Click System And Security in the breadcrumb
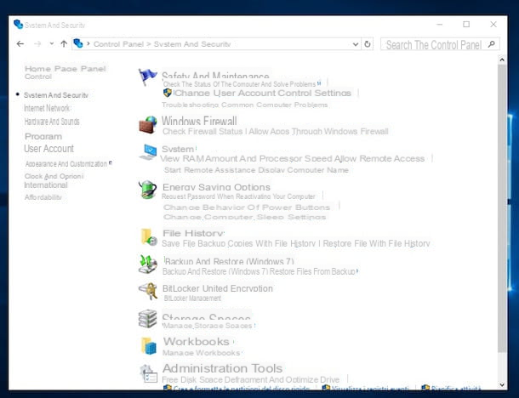This screenshot has height=398, width=519. (x=192, y=44)
